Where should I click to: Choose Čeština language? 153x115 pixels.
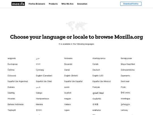11,70
